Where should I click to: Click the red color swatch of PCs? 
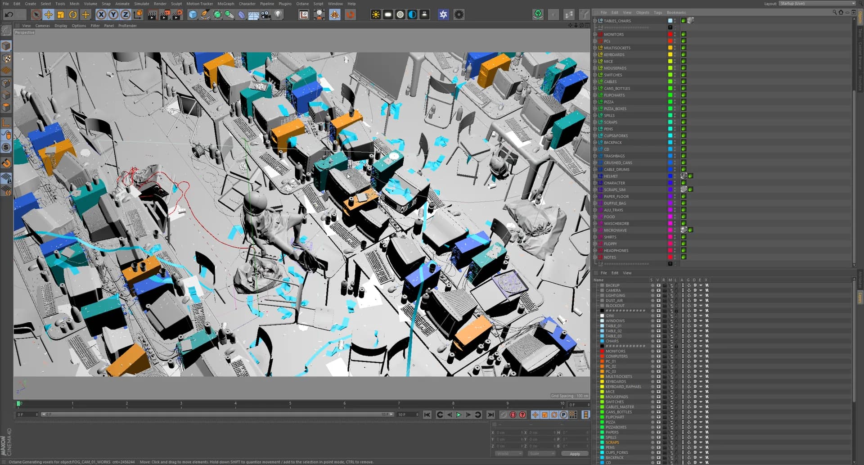670,41
